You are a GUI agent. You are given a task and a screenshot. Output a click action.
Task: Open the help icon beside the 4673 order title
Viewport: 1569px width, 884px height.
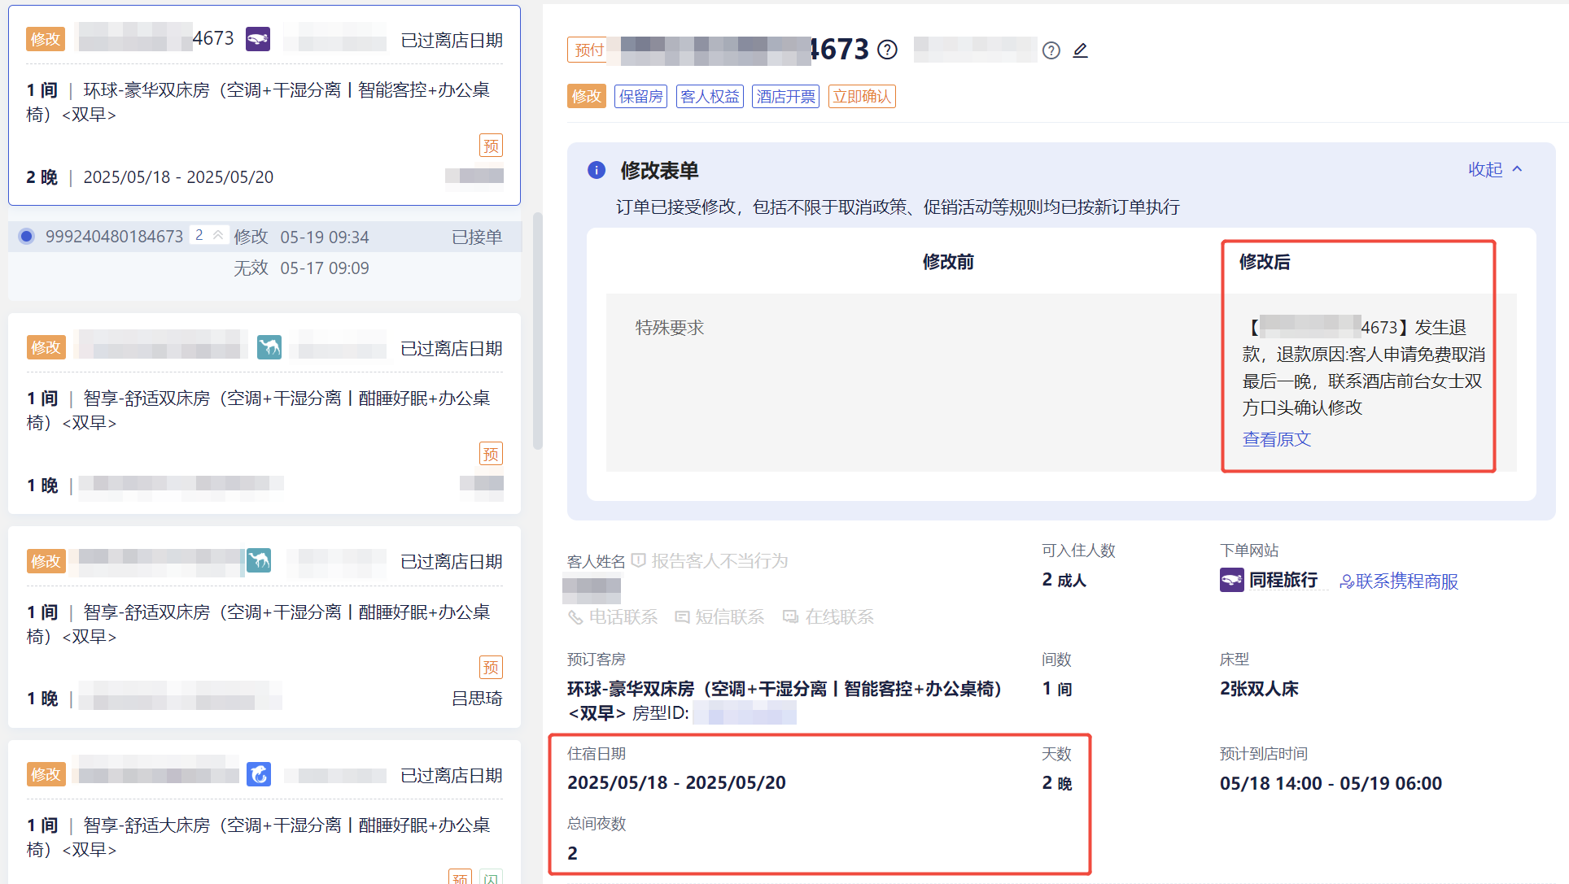(x=888, y=50)
